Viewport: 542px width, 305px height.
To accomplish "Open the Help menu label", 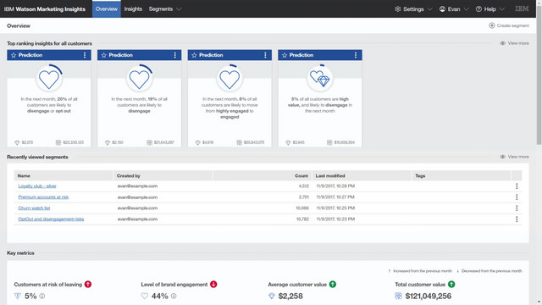I will tap(490, 9).
